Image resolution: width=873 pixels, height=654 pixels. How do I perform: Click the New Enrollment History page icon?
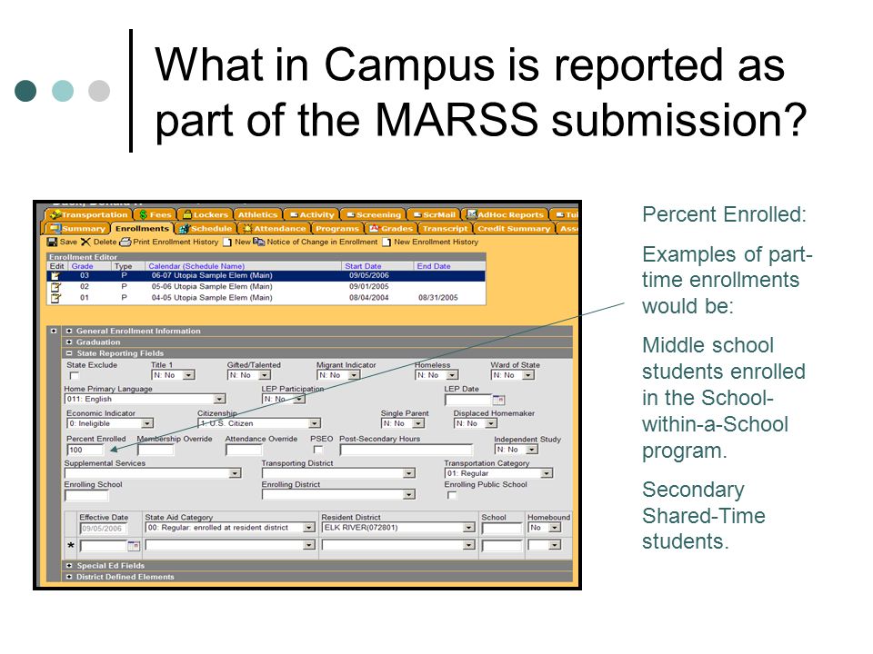(386, 242)
